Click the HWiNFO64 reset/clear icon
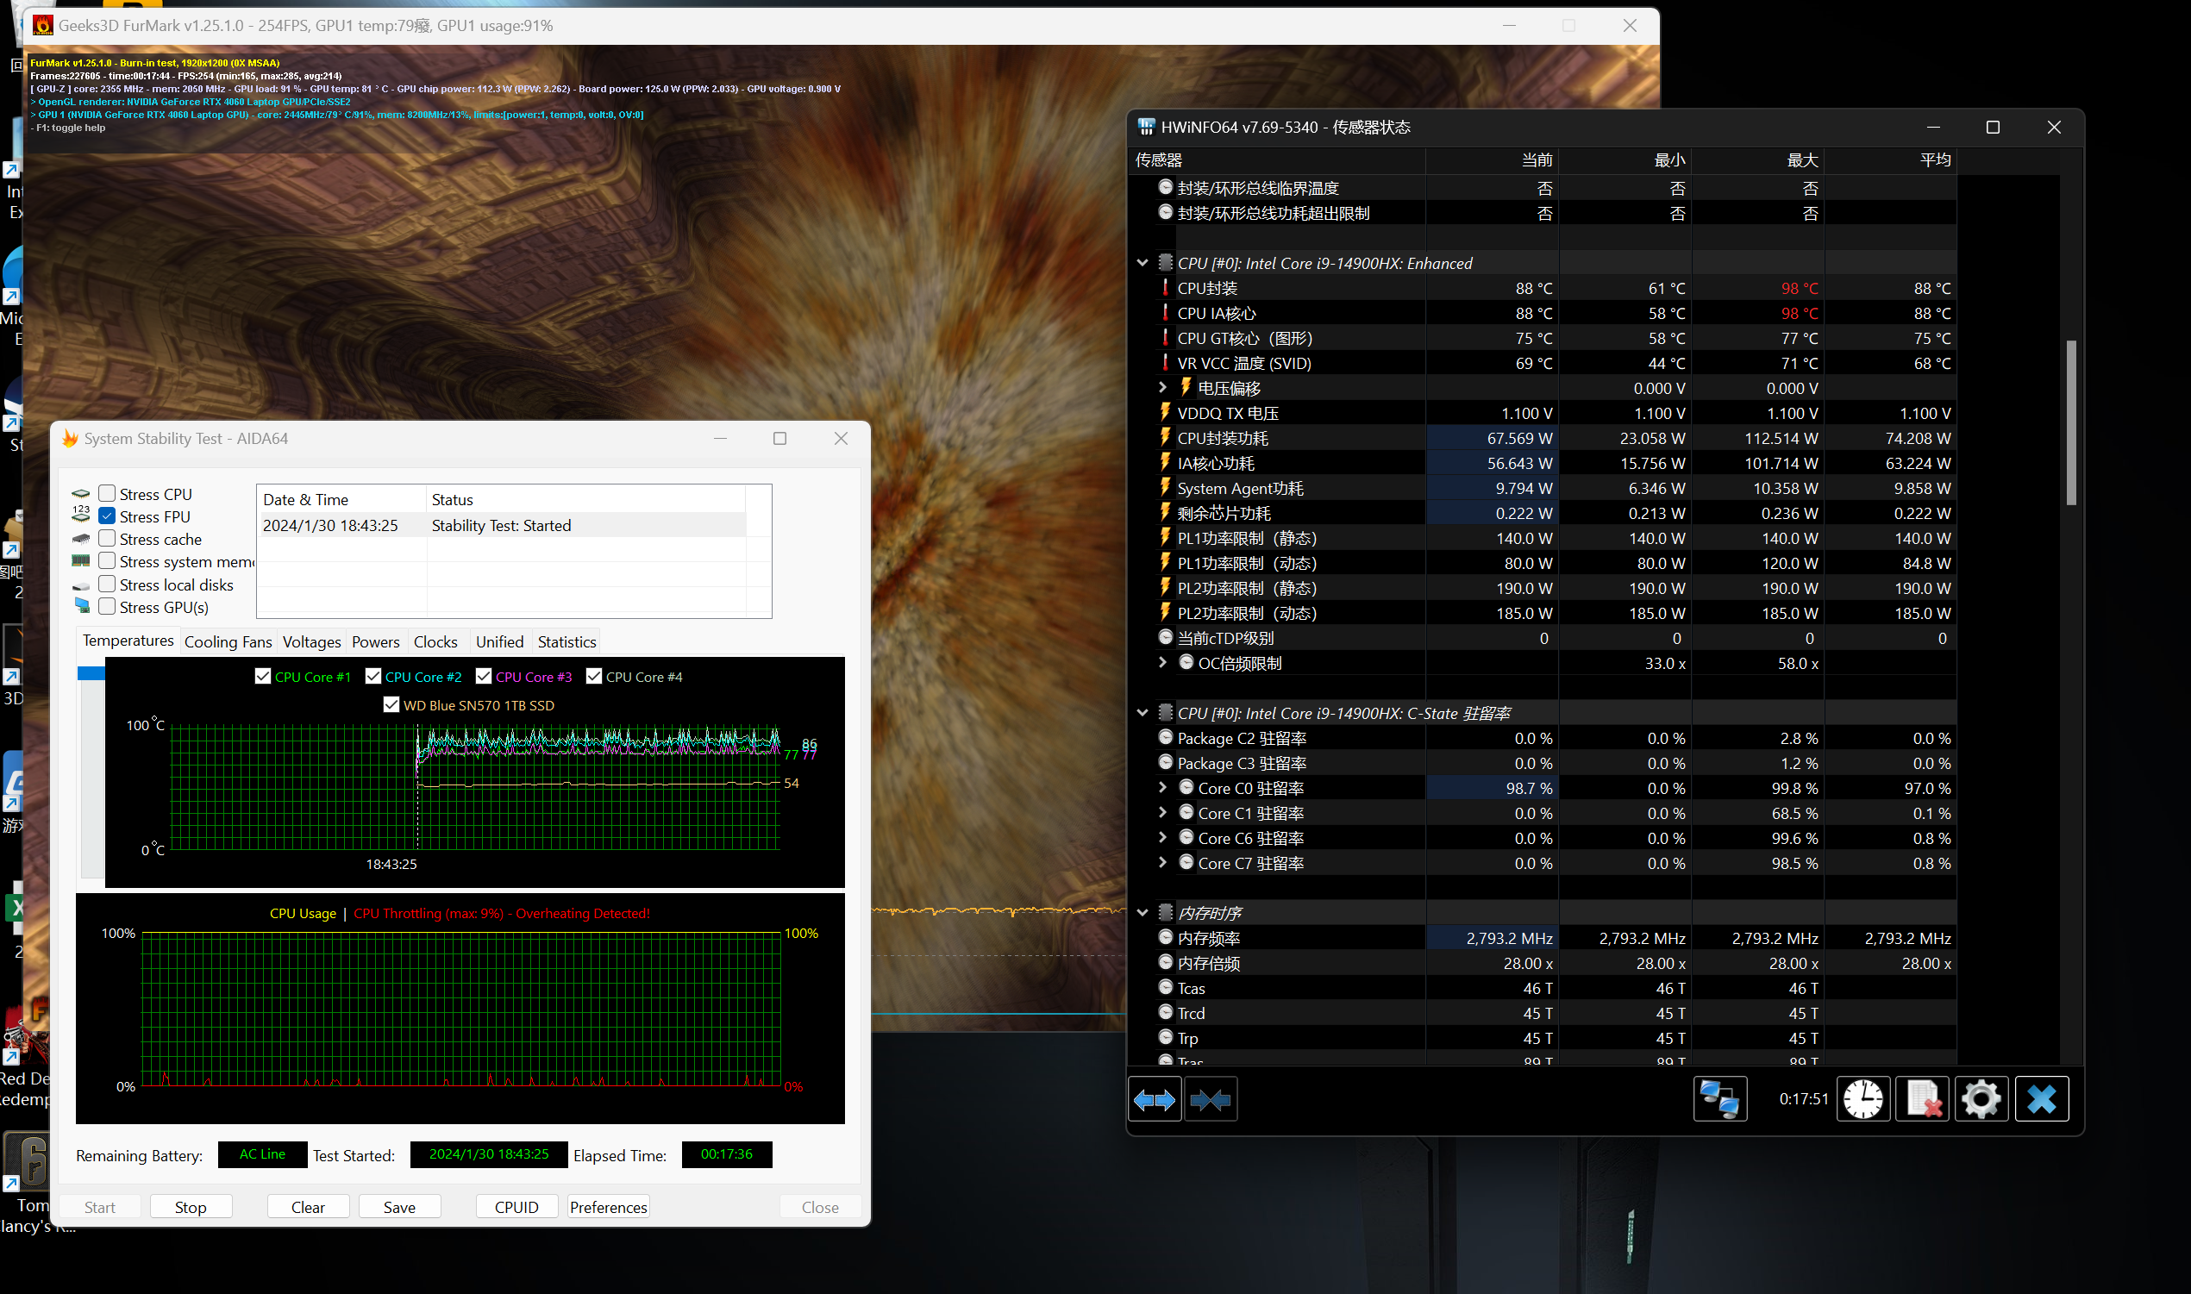Screen dimensions: 2191x1294 coord(1923,1098)
